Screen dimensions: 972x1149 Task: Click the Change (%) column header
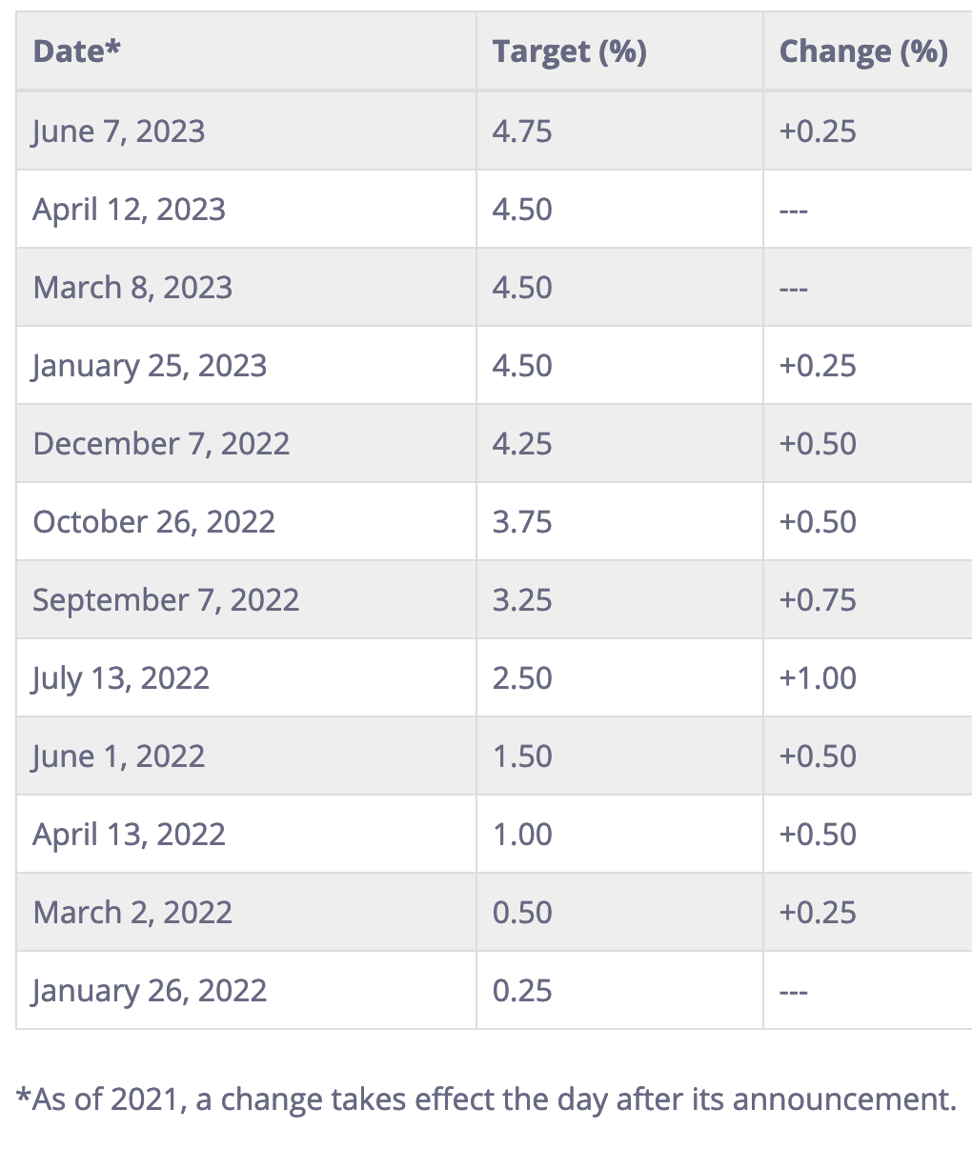[x=867, y=51]
